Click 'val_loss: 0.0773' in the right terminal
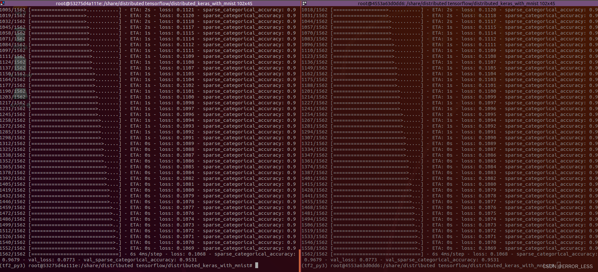The image size is (598, 272). click(x=354, y=260)
